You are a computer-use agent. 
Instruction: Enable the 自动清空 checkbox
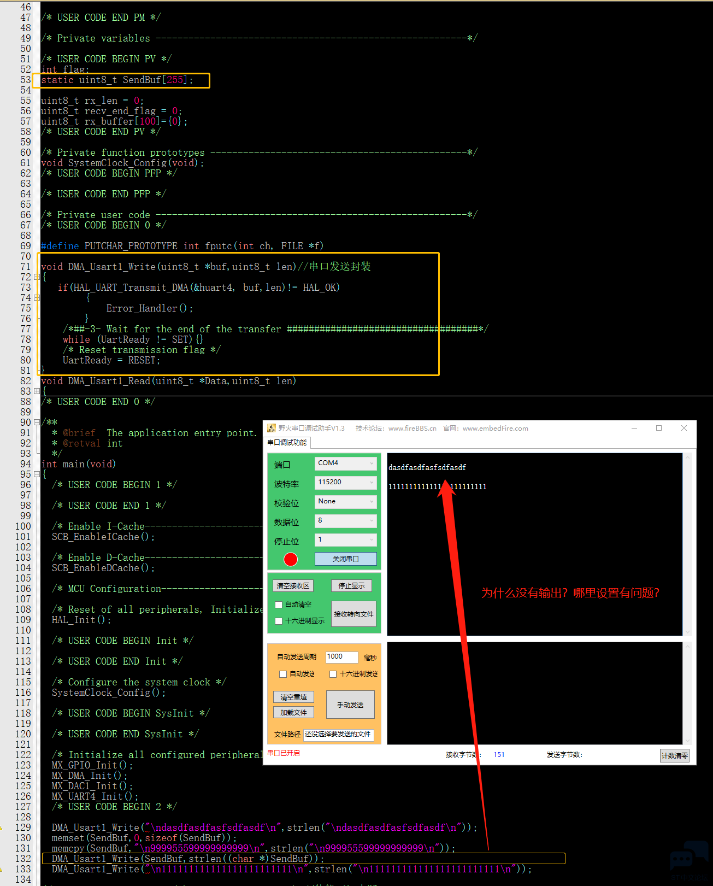279,605
